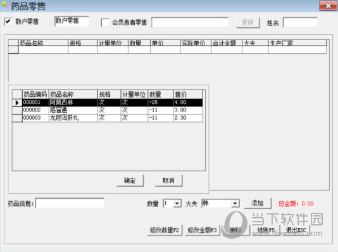The height and width of the screenshot is (252, 338).
Task: Click the 规格 header in top grid
Action: click(82, 43)
